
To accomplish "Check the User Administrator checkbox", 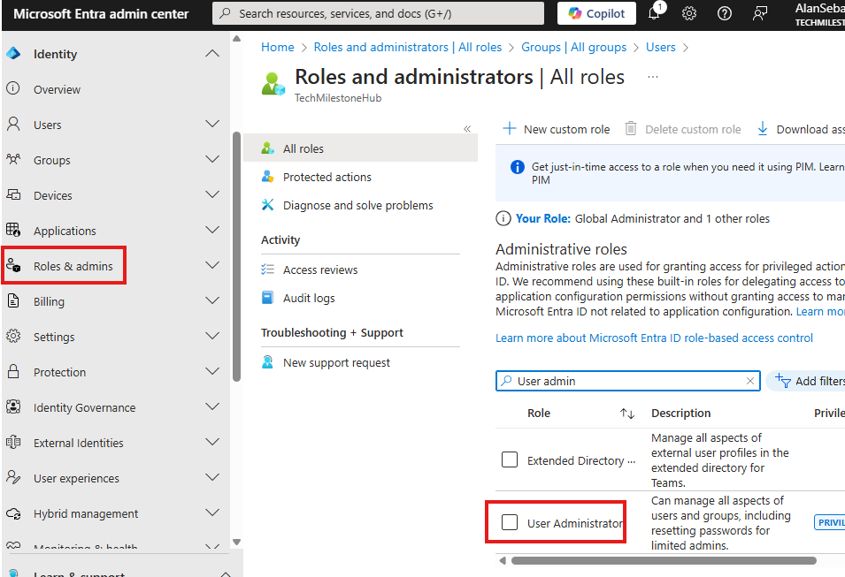I will [510, 522].
